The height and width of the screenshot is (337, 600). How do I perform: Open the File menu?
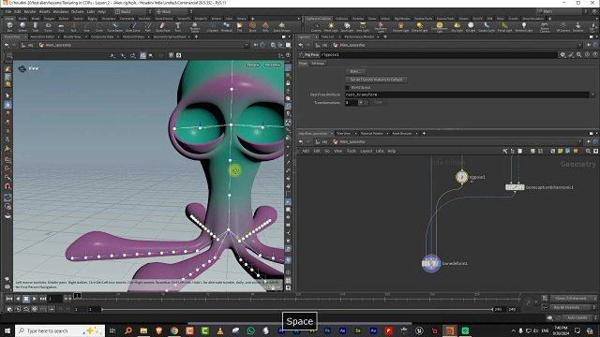tap(8, 12)
